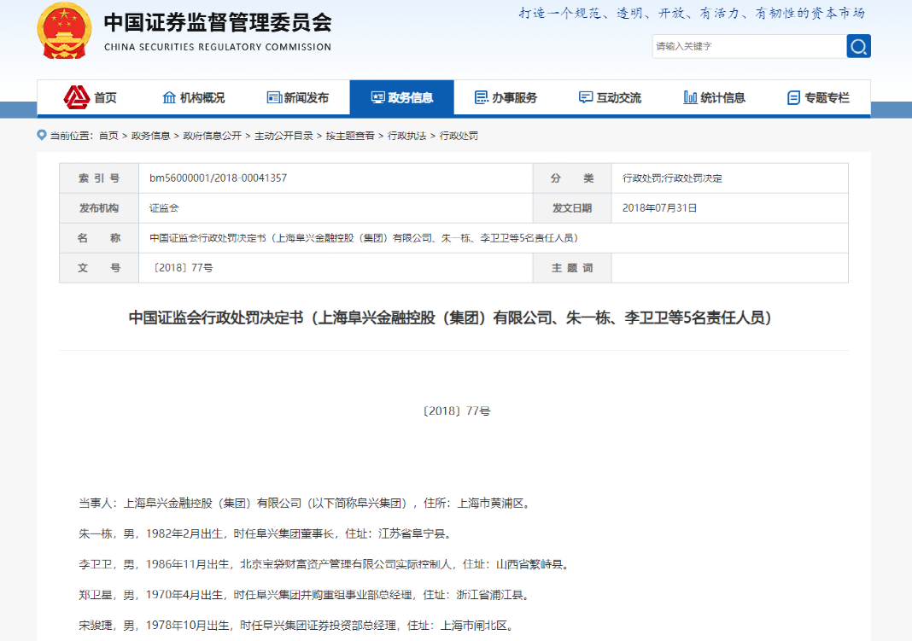Click the 机构概况 building icon

click(x=170, y=96)
